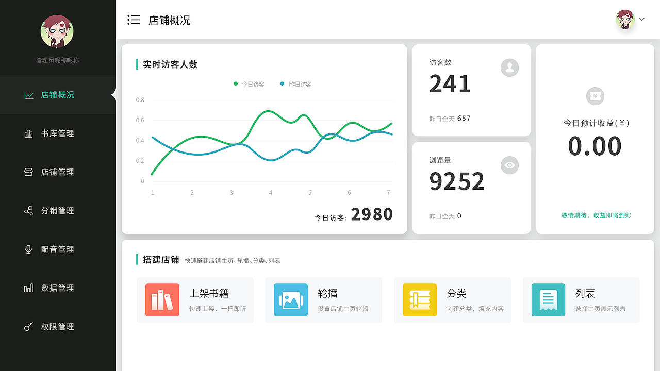Image resolution: width=660 pixels, height=371 pixels.
Task: Click the red books icon for 上架书籍
Action: tap(162, 300)
